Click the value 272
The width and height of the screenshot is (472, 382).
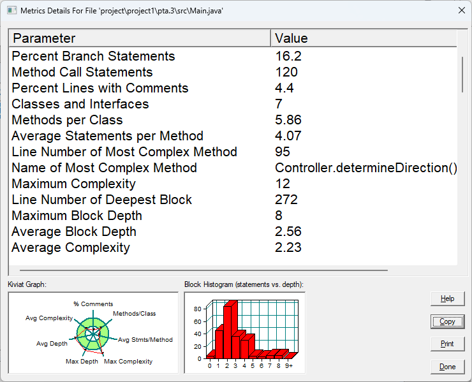point(286,200)
